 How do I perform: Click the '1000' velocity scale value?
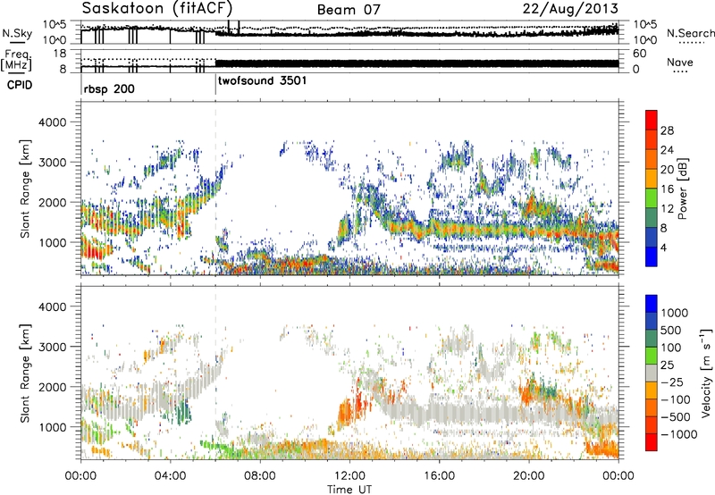coord(675,313)
